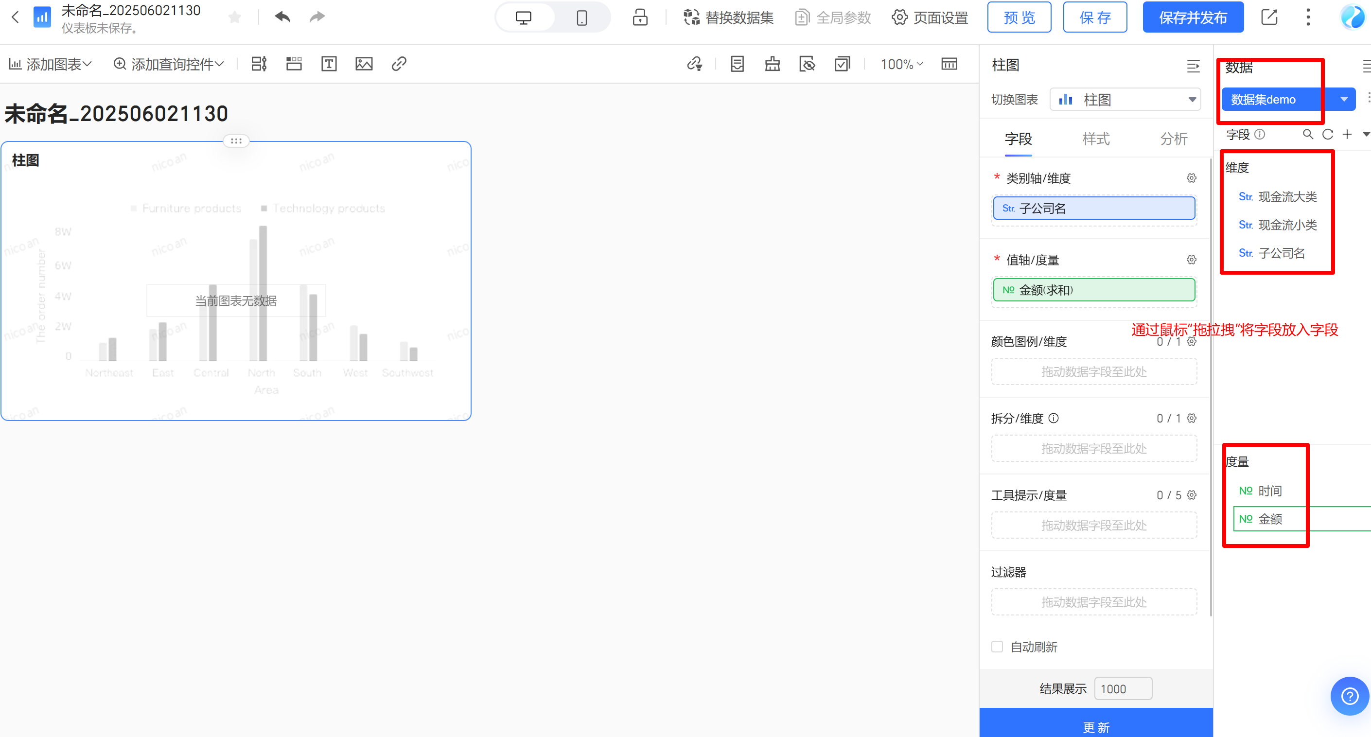The image size is (1371, 737).
Task: Open the 切换图表 chart type dropdown
Action: tap(1125, 100)
